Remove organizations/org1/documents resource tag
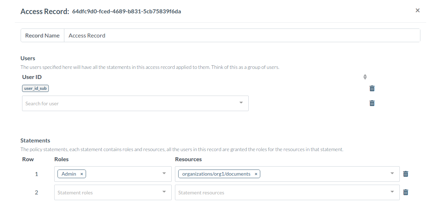Image resolution: width=441 pixels, height=220 pixels. click(x=256, y=174)
